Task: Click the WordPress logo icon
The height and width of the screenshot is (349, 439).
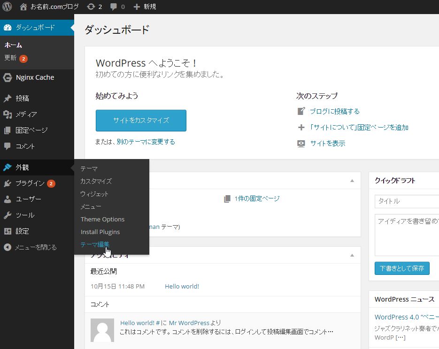Action: click(x=8, y=7)
